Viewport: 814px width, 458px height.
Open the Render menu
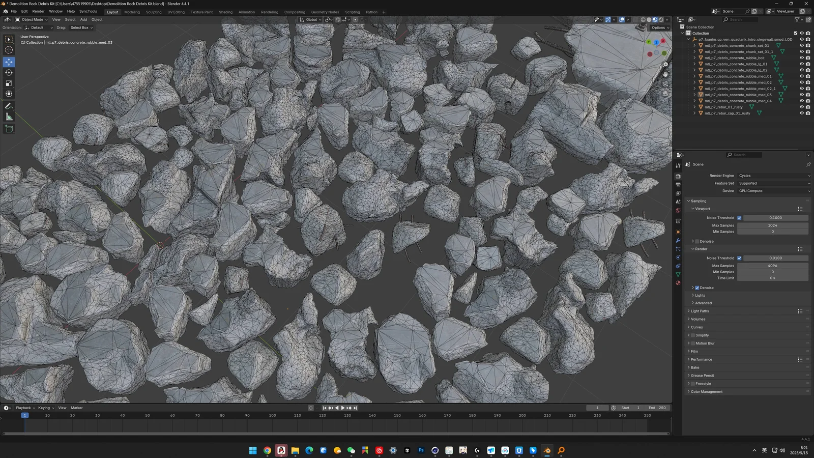pyautogui.click(x=38, y=11)
